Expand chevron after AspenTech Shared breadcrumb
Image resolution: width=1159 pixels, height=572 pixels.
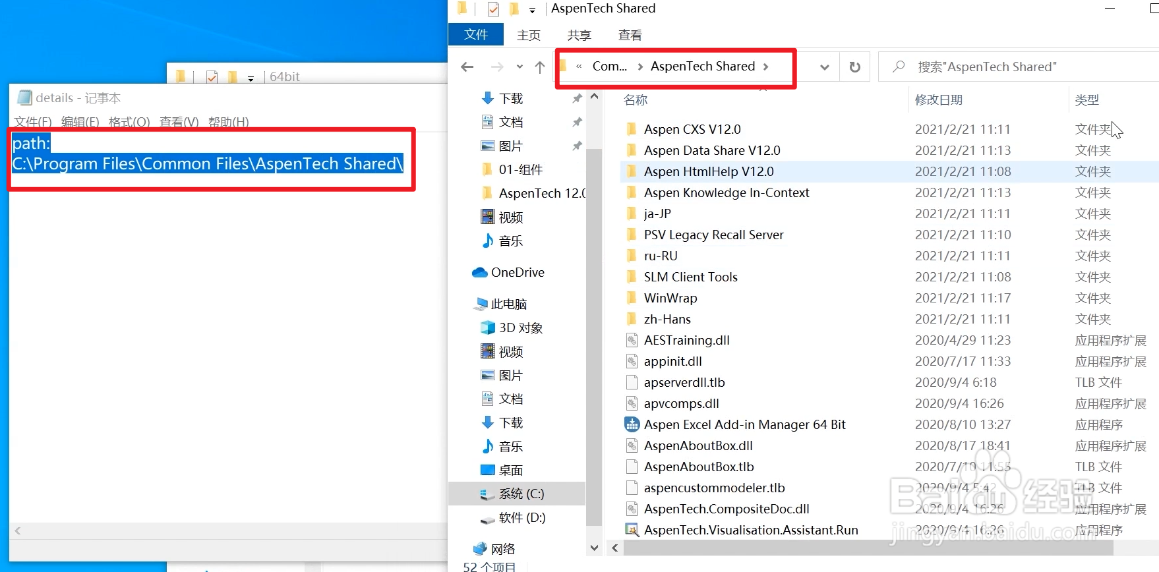(x=765, y=67)
